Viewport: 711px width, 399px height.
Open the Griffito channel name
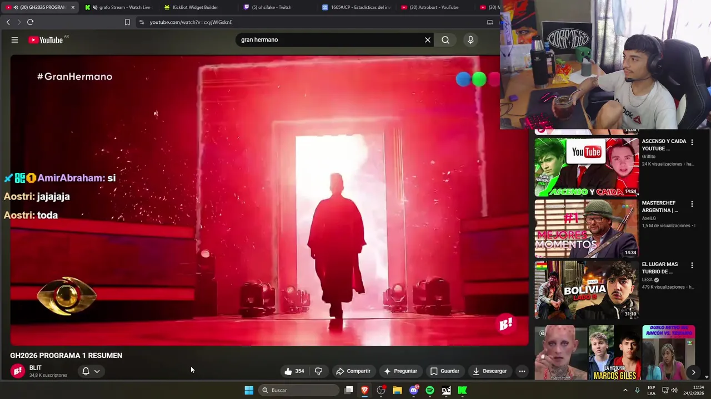(648, 157)
